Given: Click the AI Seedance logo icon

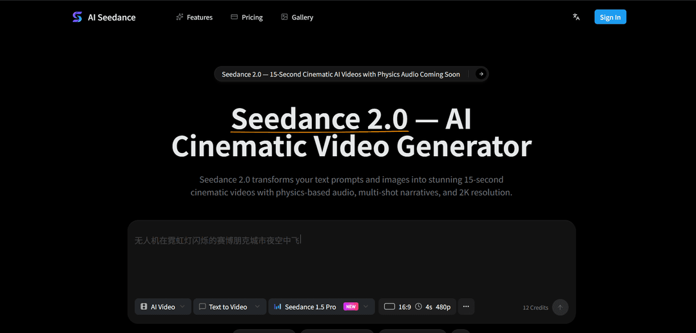Looking at the screenshot, I should click(77, 17).
